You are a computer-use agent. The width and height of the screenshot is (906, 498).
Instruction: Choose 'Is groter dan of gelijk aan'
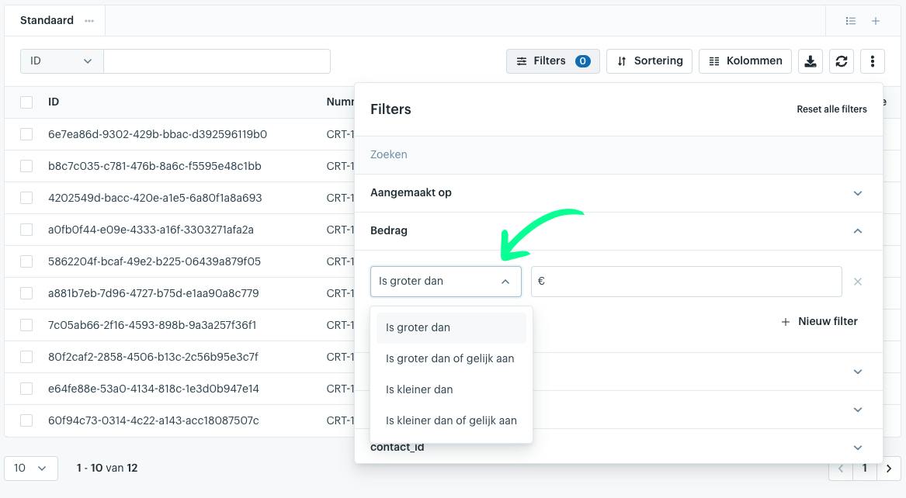pos(451,359)
